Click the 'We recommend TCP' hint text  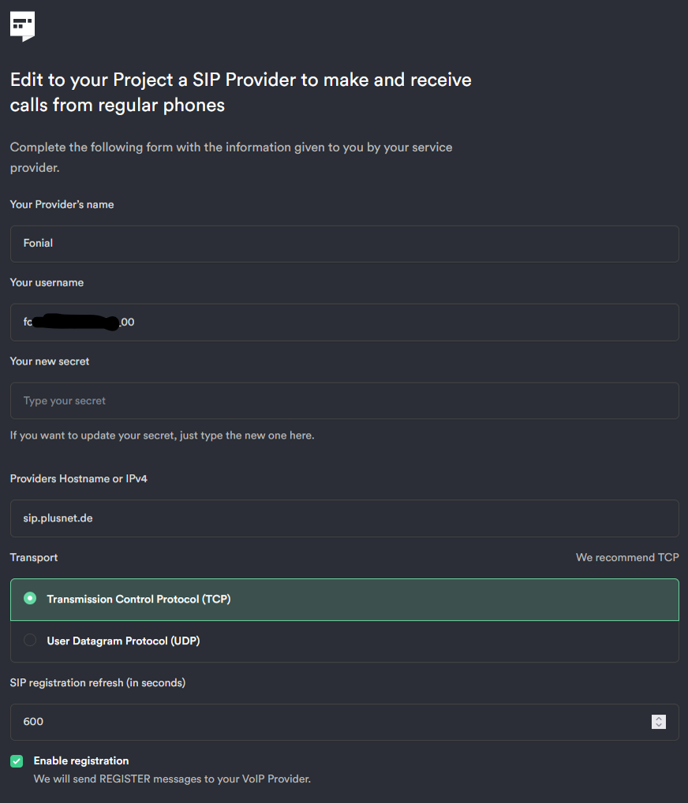tap(627, 557)
